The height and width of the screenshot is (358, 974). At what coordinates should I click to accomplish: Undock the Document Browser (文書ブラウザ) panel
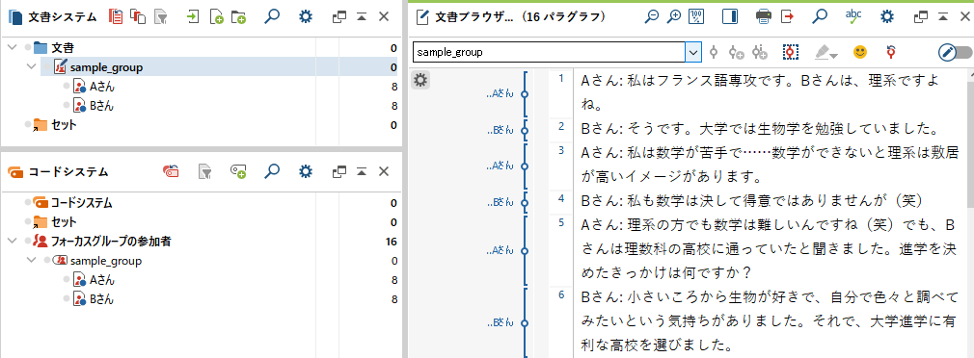point(922,16)
